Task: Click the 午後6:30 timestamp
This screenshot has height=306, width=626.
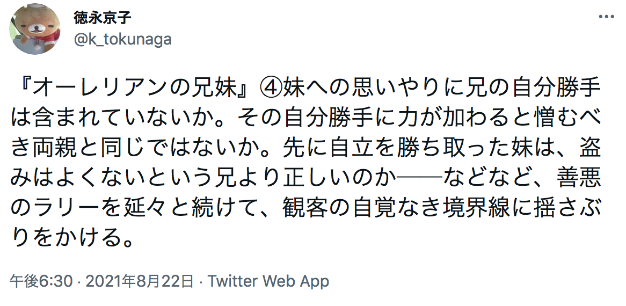Action: point(41,281)
